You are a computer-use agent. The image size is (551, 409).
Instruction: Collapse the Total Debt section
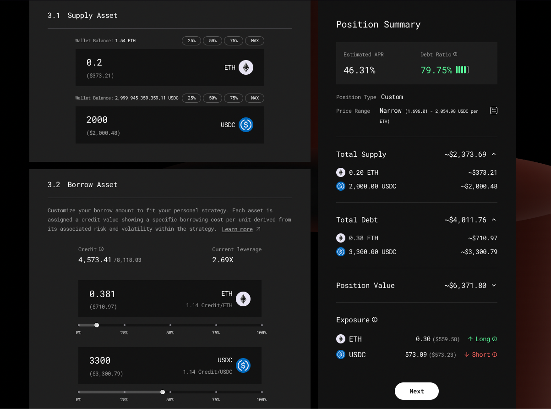(x=494, y=220)
